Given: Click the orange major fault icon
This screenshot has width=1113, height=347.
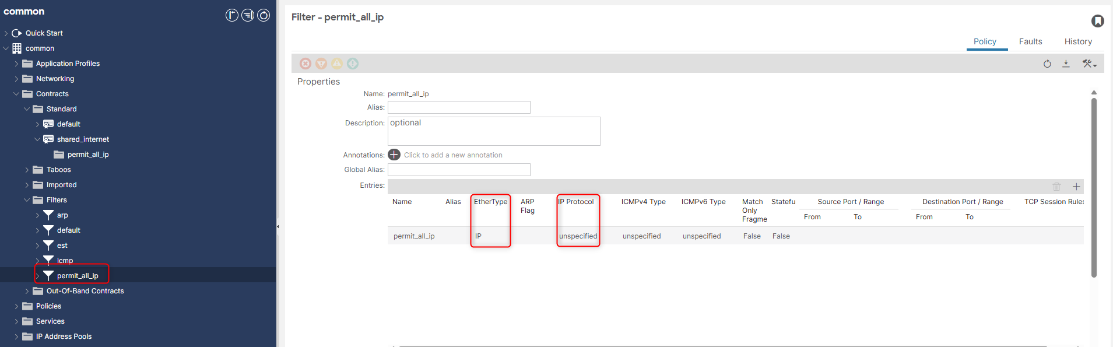Looking at the screenshot, I should tap(321, 64).
